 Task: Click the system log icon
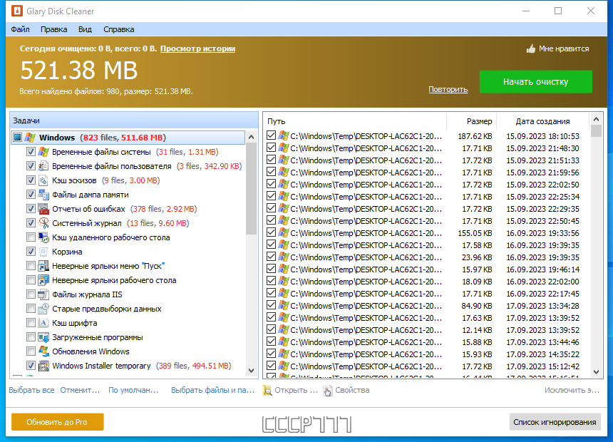pos(43,223)
